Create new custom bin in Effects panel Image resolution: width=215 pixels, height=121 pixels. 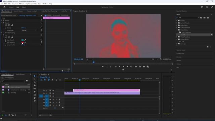click(208, 47)
